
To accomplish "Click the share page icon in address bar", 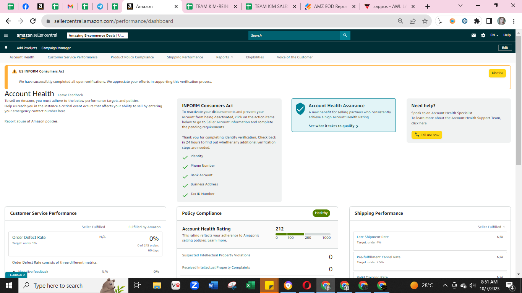I will pos(413,21).
